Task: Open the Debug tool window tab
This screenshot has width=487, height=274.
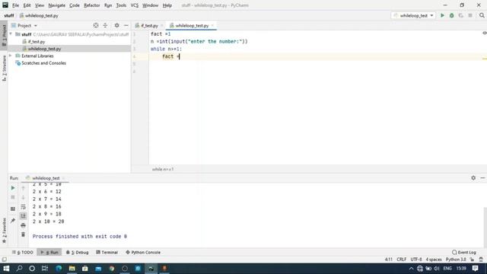Action: coord(78,252)
